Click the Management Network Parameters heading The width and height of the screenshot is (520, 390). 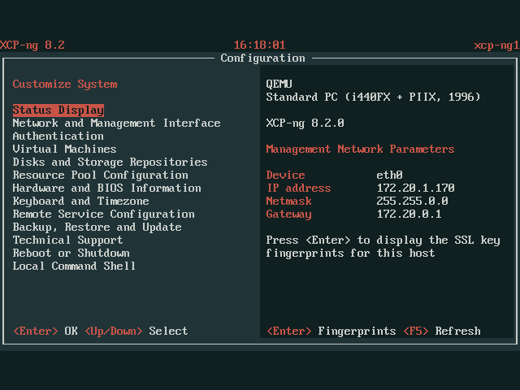pyautogui.click(x=360, y=149)
